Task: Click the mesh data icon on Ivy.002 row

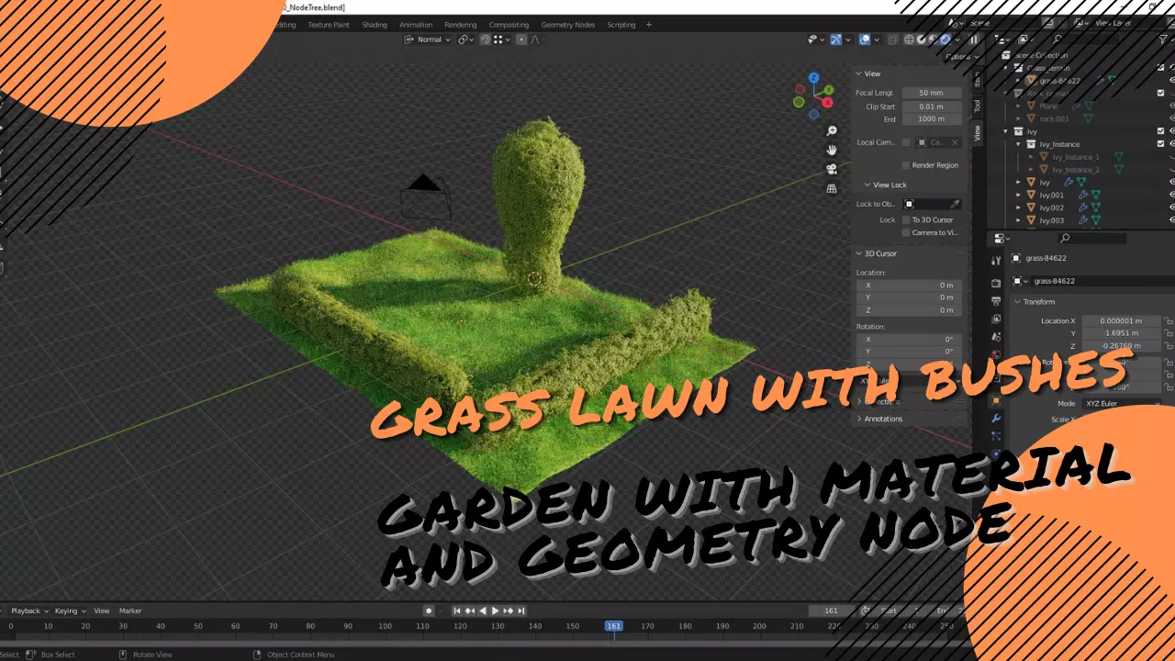Action: [x=1096, y=207]
